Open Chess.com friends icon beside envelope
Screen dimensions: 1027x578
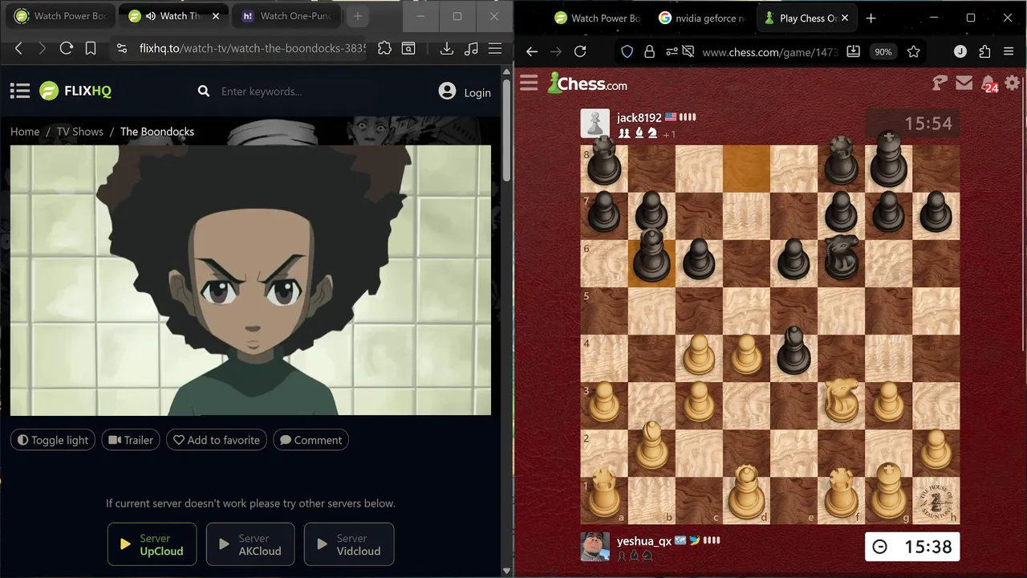[940, 83]
